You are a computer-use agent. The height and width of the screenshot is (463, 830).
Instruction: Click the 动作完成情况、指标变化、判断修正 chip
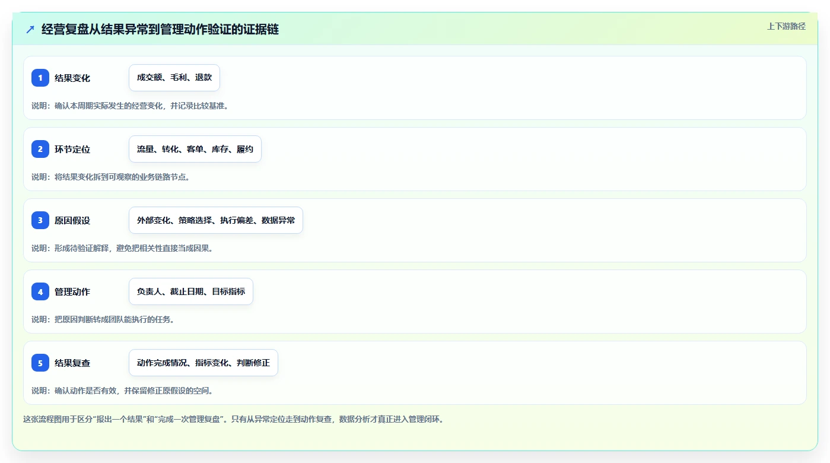pyautogui.click(x=203, y=363)
